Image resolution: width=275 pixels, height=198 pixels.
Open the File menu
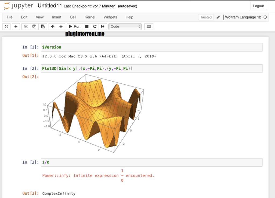tap(9, 17)
